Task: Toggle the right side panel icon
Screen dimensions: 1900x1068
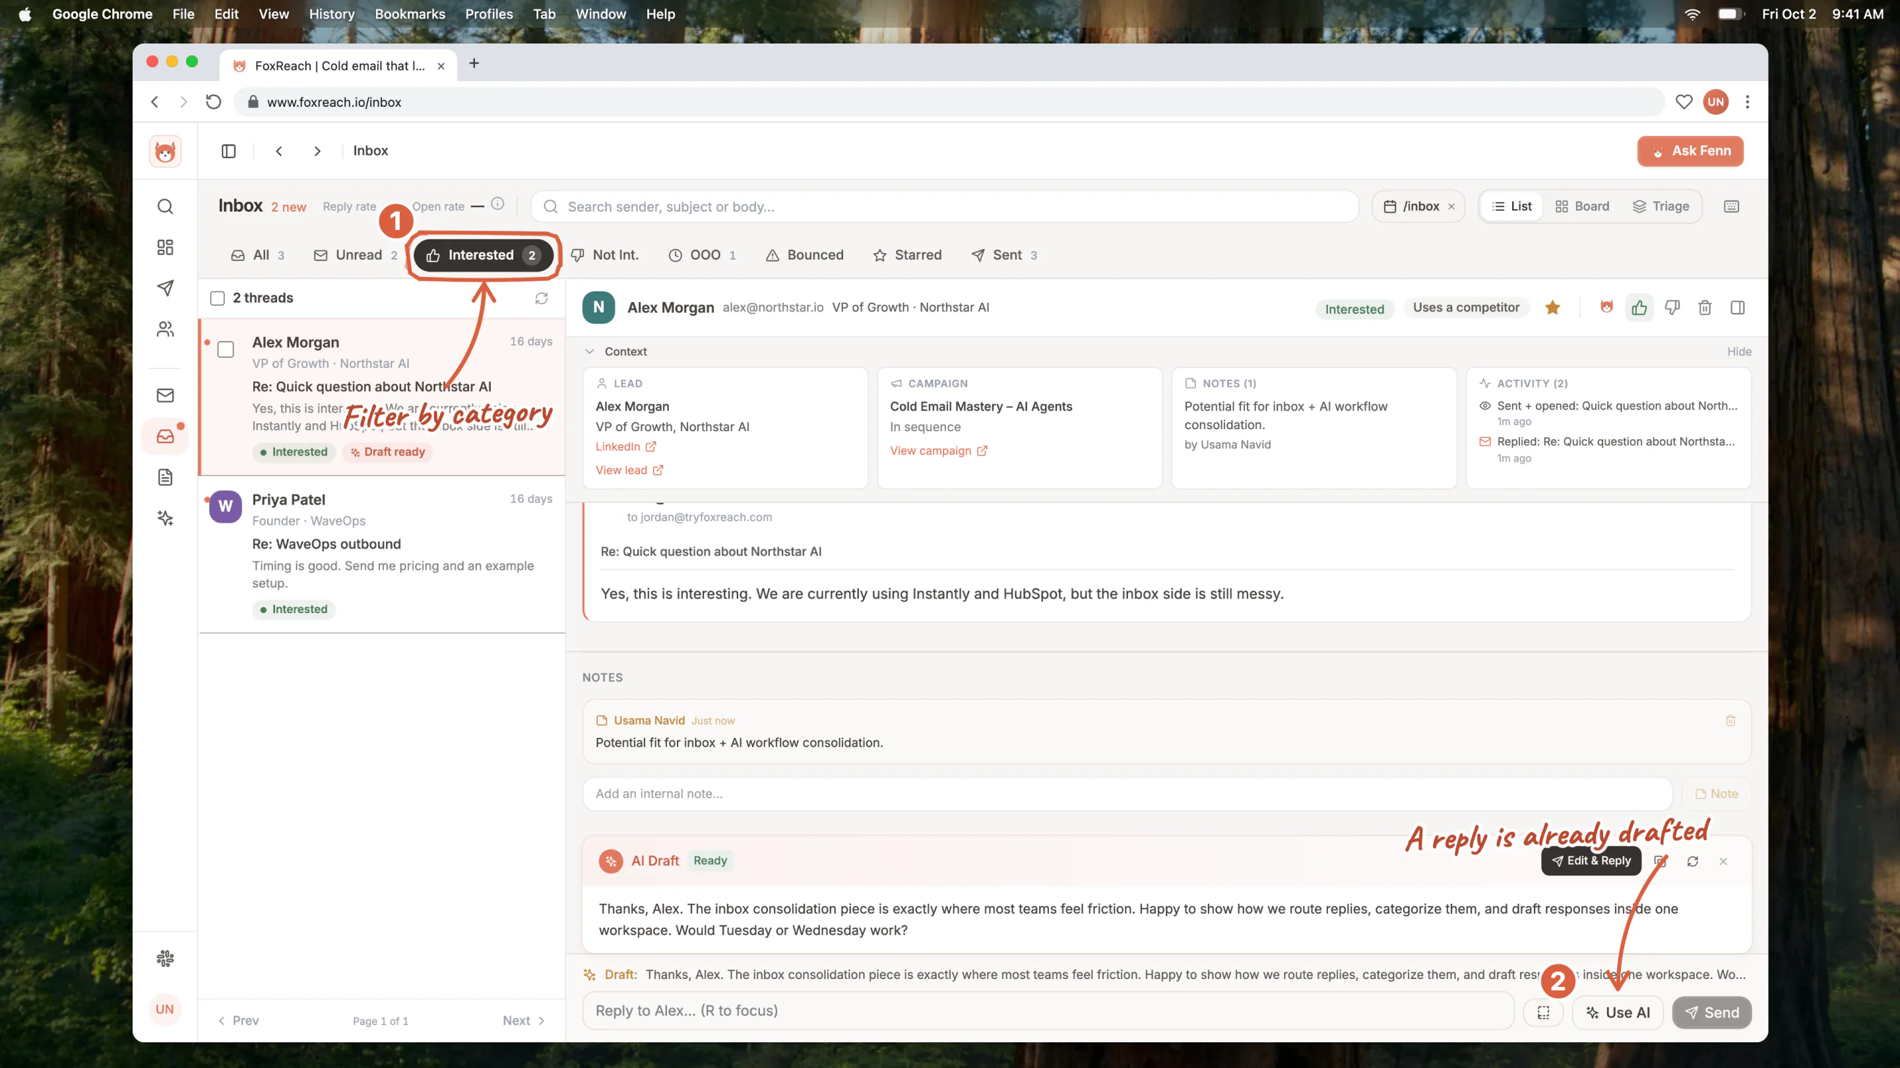Action: point(1738,307)
